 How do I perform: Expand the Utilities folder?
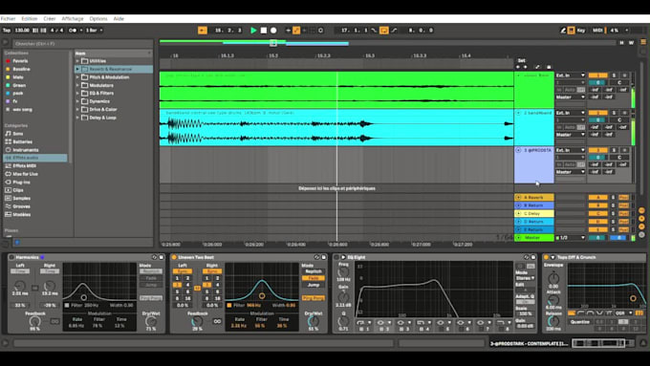pyautogui.click(x=77, y=61)
